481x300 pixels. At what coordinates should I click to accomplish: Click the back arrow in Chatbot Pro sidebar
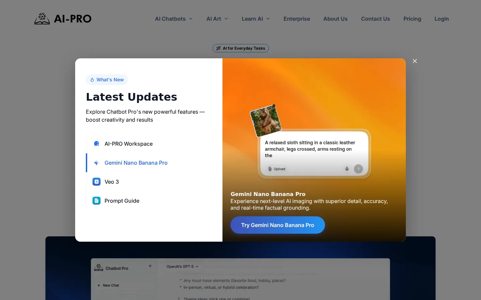click(x=150, y=266)
